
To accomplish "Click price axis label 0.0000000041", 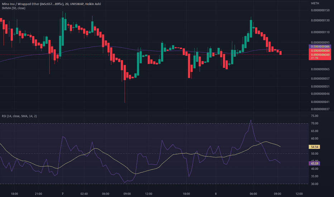I will tap(320, 102).
